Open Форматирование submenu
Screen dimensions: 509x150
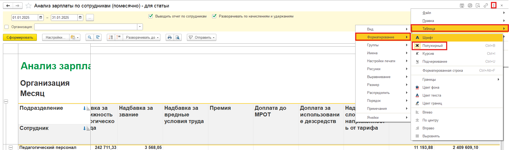383,37
